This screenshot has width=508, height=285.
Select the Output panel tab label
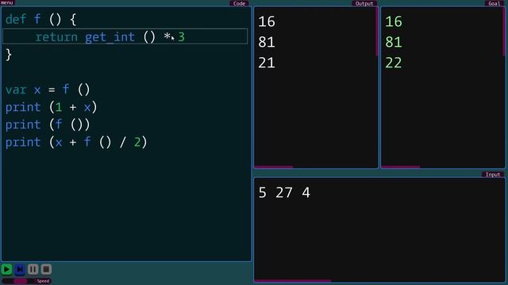point(364,3)
